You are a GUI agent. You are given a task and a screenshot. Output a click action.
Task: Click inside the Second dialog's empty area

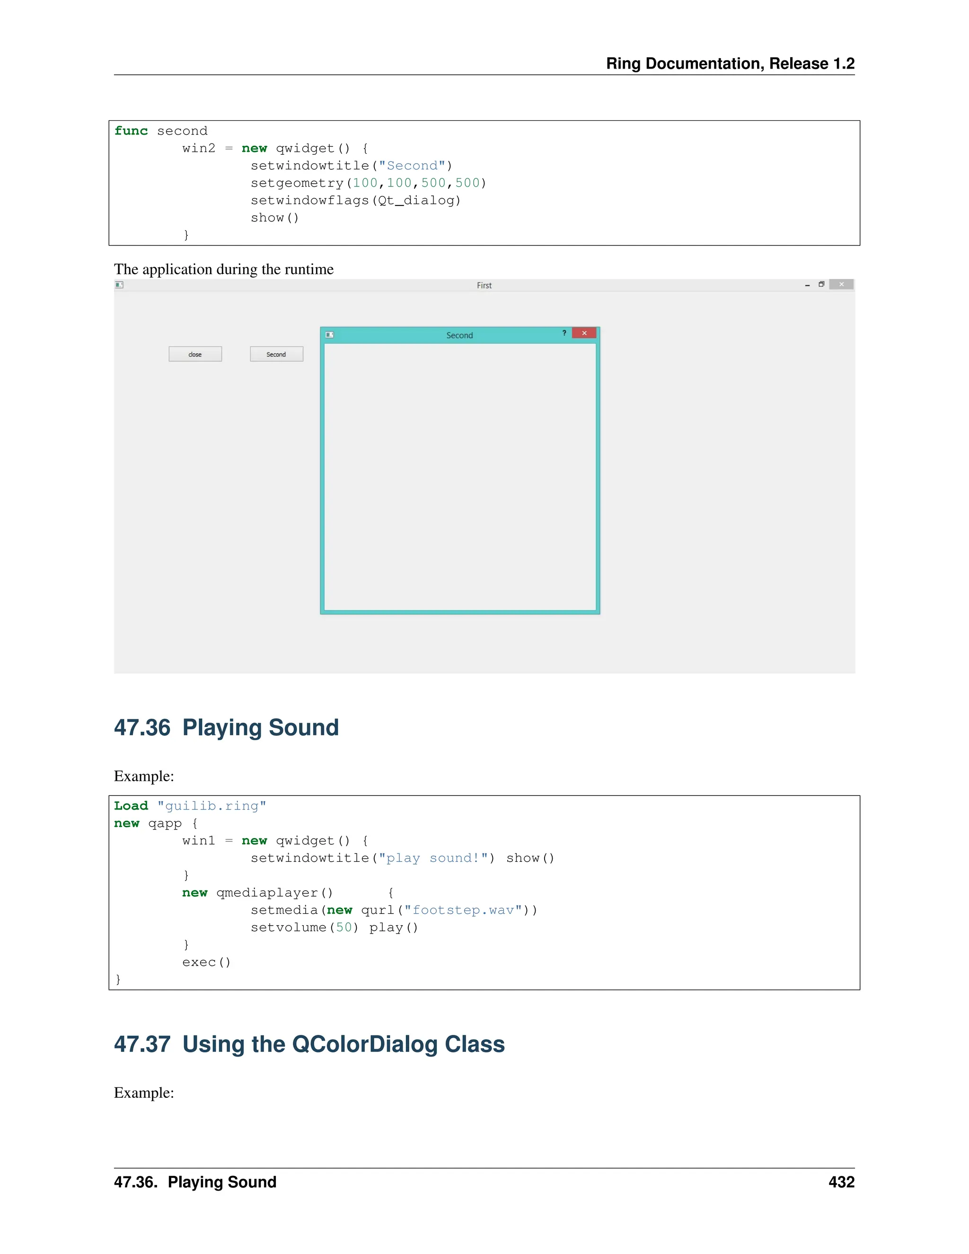(x=459, y=477)
